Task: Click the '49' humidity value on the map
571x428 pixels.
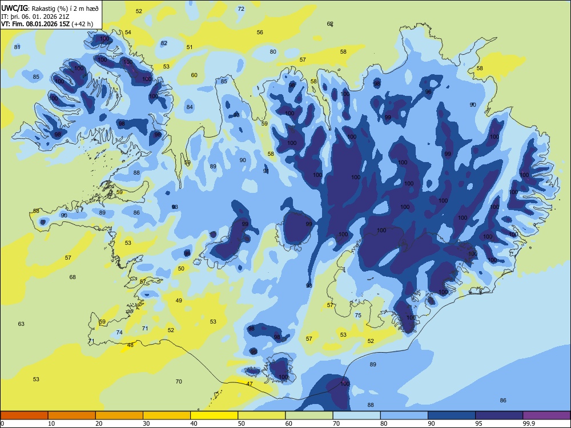Action: click(178, 300)
